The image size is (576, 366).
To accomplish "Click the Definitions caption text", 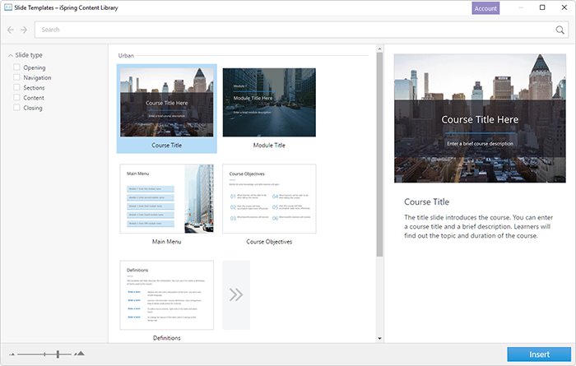I will (167, 338).
